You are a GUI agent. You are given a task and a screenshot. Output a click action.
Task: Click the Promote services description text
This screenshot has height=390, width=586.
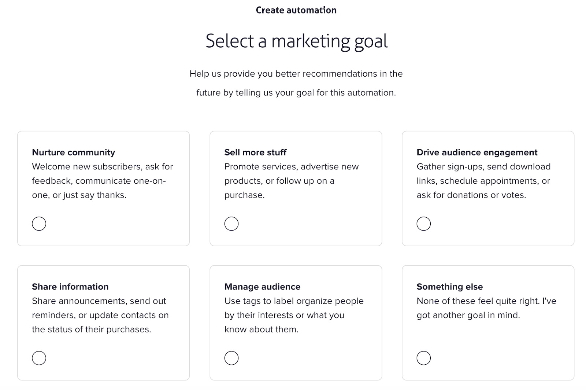coord(291,181)
